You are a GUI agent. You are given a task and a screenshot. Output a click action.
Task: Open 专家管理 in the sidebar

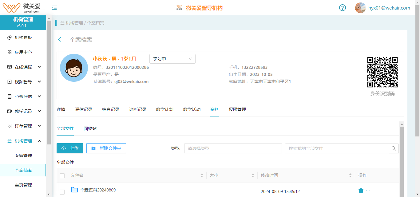point(23,156)
